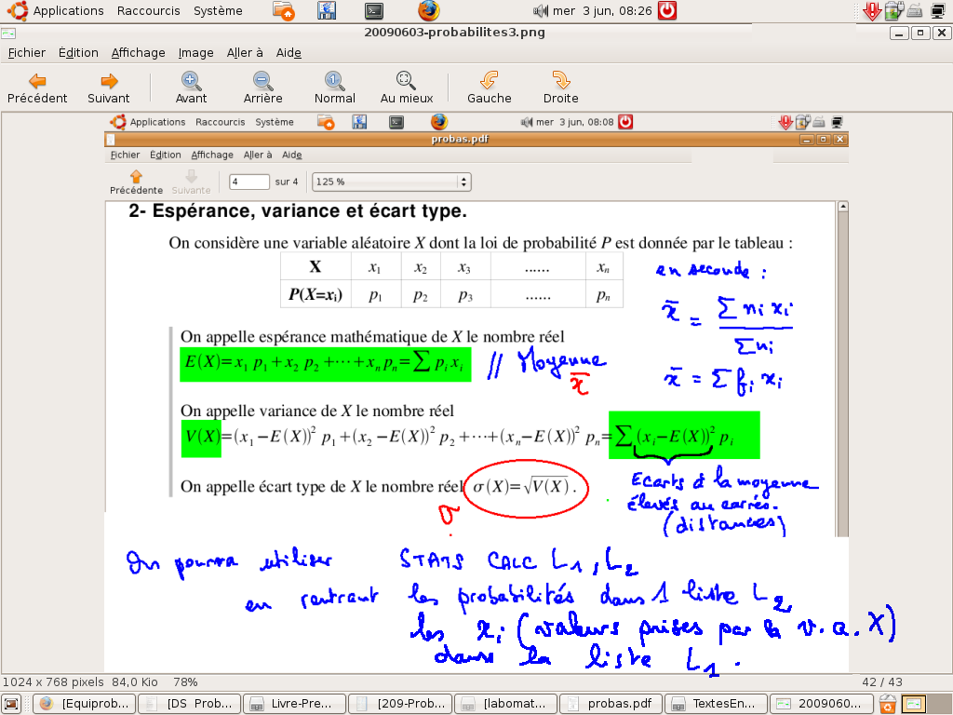This screenshot has height=715, width=953.
Task: Open the Affichage menu
Action: [138, 53]
